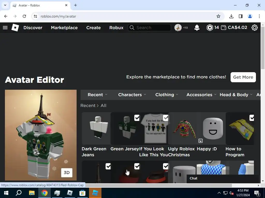Screen dimensions: 265x198
Task: Uncheck the Green Jersey item
Action: 137,118
